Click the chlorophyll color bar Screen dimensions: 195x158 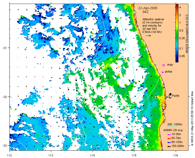(x=177, y=33)
